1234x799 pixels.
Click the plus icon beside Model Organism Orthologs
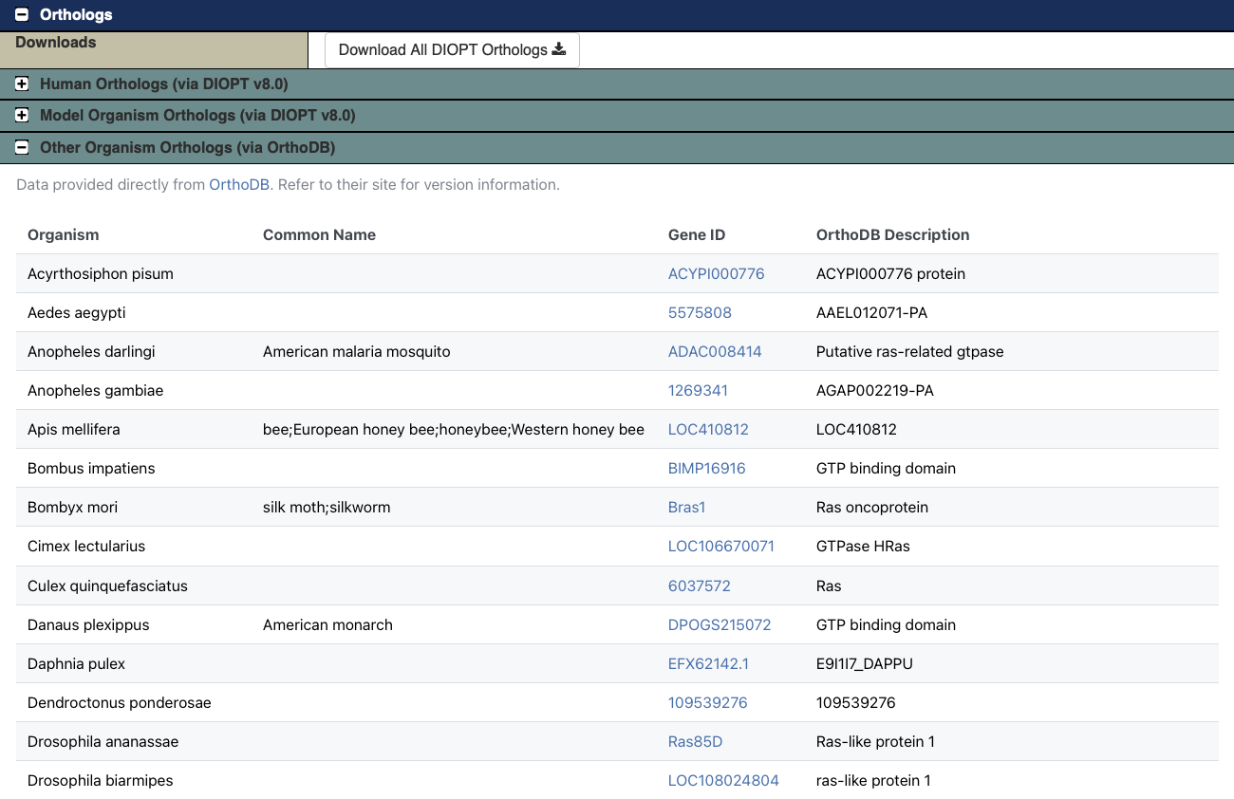(x=21, y=115)
